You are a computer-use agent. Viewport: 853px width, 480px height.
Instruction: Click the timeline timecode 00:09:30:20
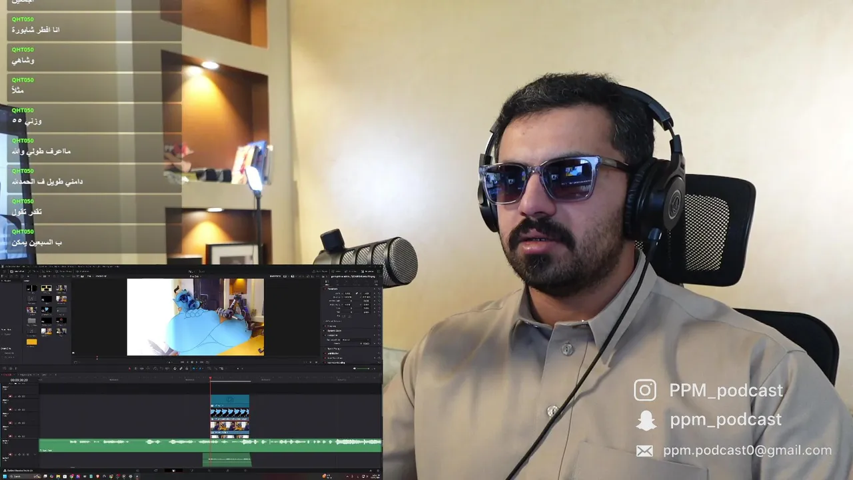[19, 380]
